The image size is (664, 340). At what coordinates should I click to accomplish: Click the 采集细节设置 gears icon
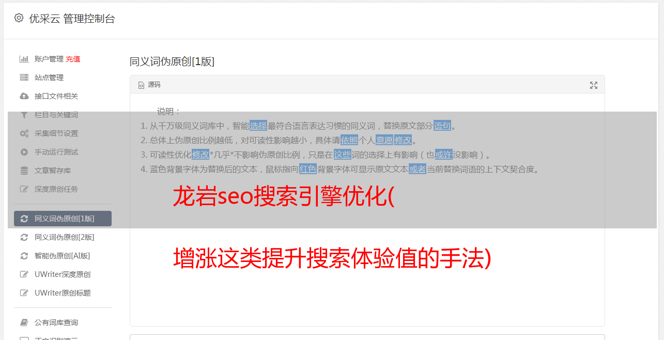pyautogui.click(x=24, y=133)
